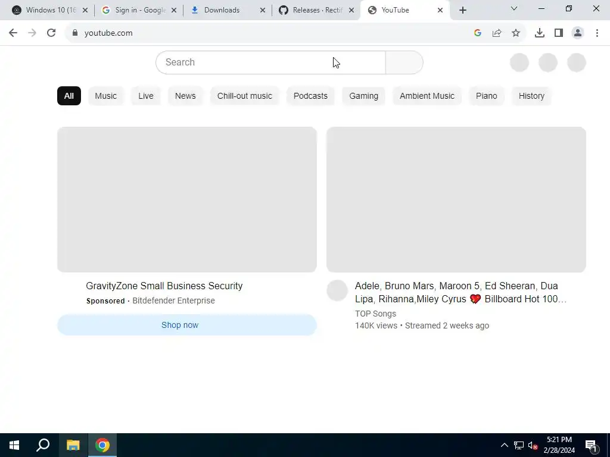Open the taskbar clock showing 5:21 PM
The height and width of the screenshot is (457, 610).
tap(559, 445)
